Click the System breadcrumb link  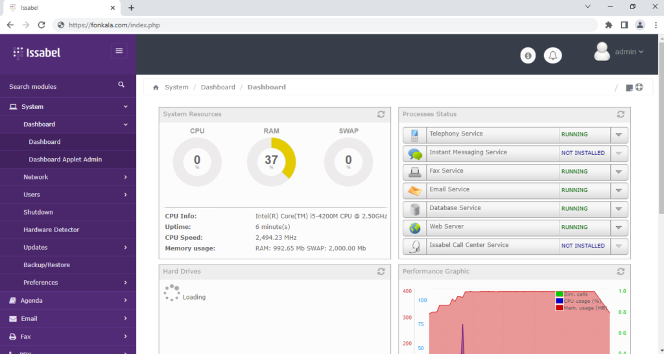(x=176, y=88)
